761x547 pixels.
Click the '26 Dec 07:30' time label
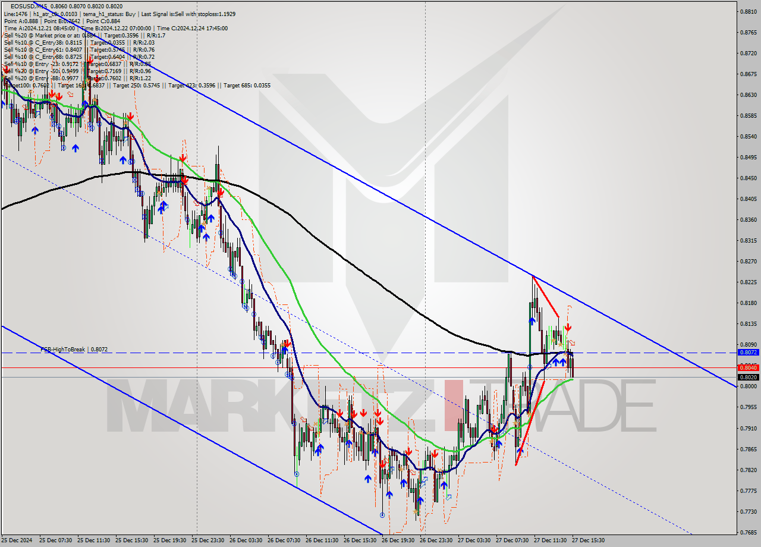click(284, 540)
